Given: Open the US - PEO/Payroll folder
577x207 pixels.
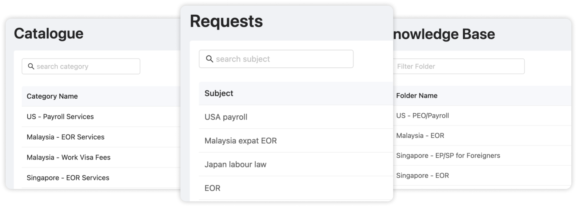Looking at the screenshot, I should [x=423, y=116].
